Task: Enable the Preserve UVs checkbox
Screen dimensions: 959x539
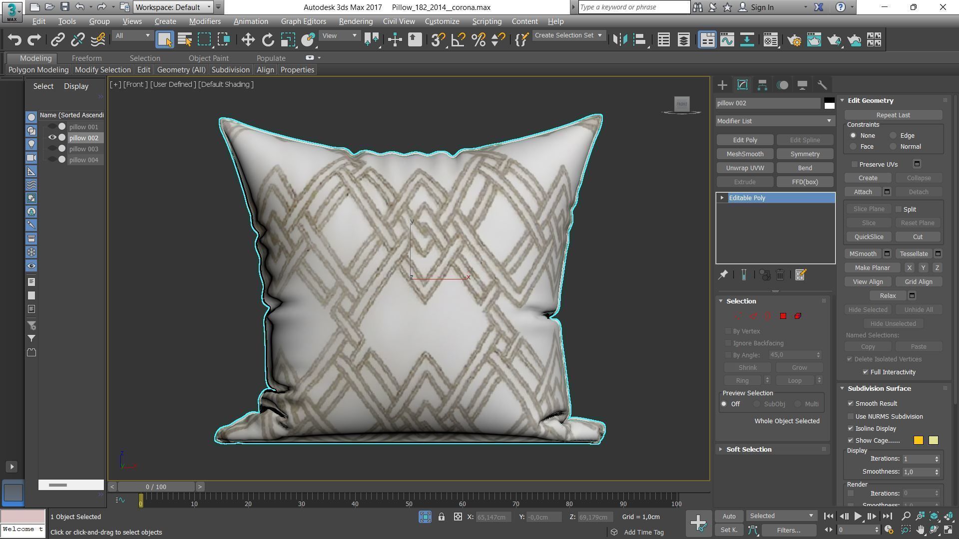Action: [855, 164]
